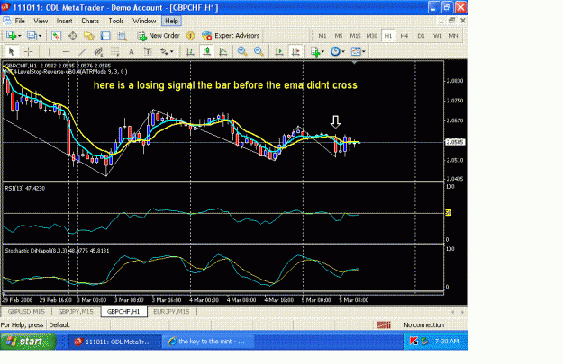
Task: Pick the trendline drawing tool
Action: 82,51
